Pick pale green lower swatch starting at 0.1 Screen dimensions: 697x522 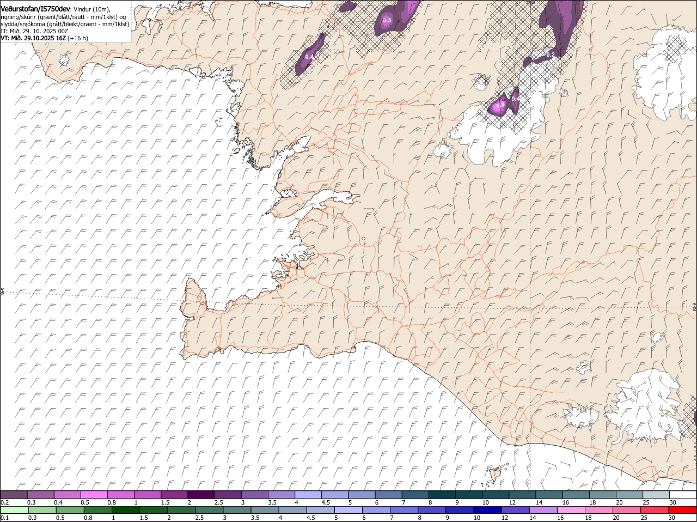[x=15, y=510]
